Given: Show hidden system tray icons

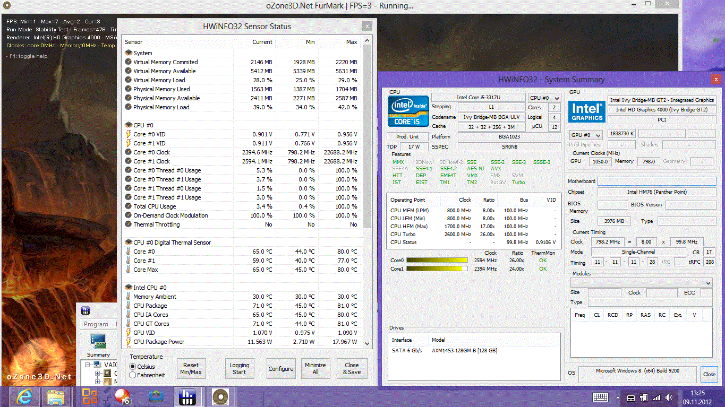Looking at the screenshot, I should pos(618,398).
